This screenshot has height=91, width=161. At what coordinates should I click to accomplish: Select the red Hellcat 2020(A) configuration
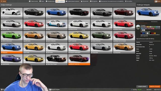pyautogui.click(x=124, y=25)
